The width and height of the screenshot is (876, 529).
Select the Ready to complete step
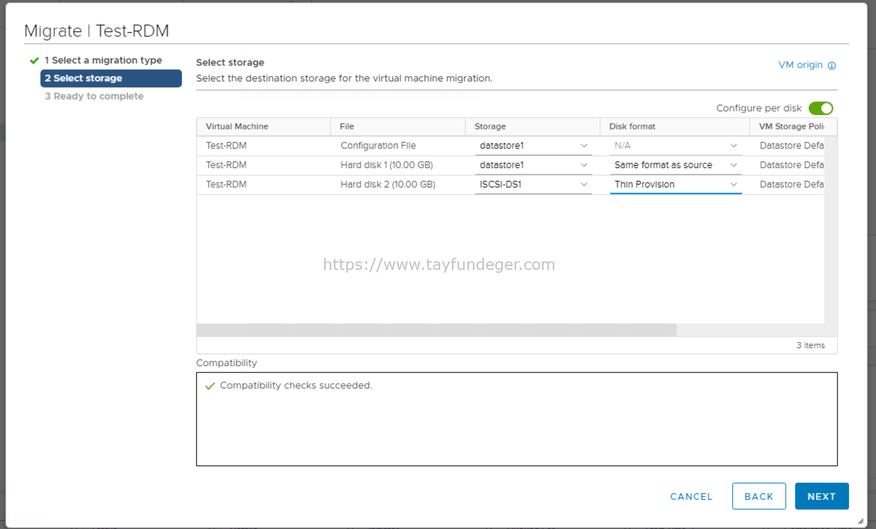coord(94,96)
